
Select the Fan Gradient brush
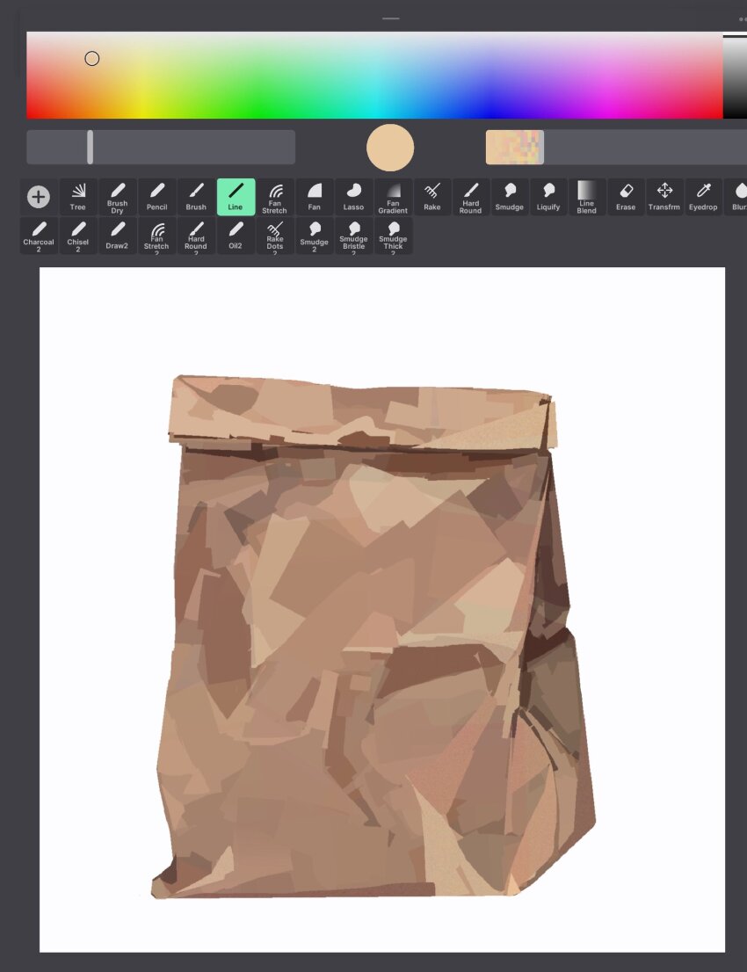tap(393, 197)
